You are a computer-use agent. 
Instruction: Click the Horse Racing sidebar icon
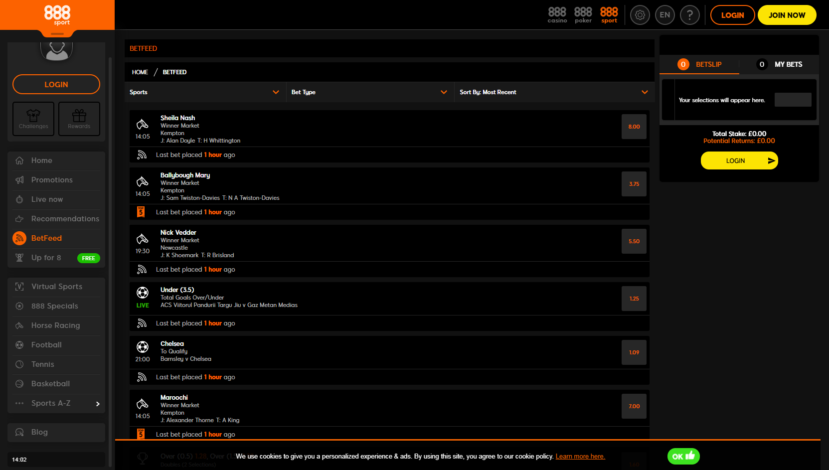[x=19, y=325]
